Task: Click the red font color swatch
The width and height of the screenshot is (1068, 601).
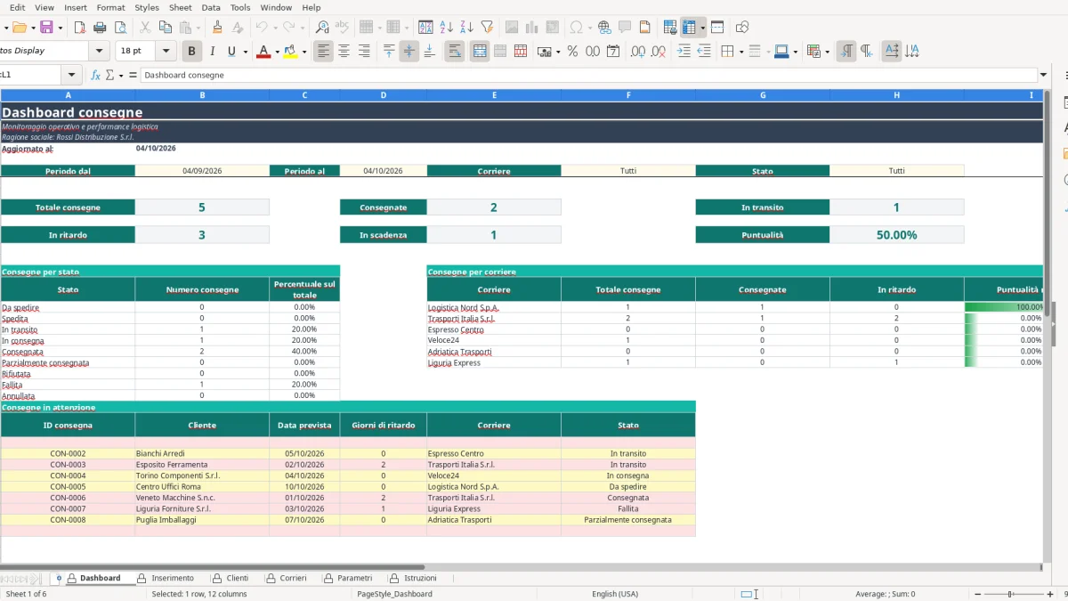Action: (263, 52)
